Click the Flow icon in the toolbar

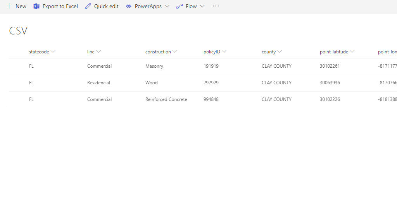[x=180, y=6]
